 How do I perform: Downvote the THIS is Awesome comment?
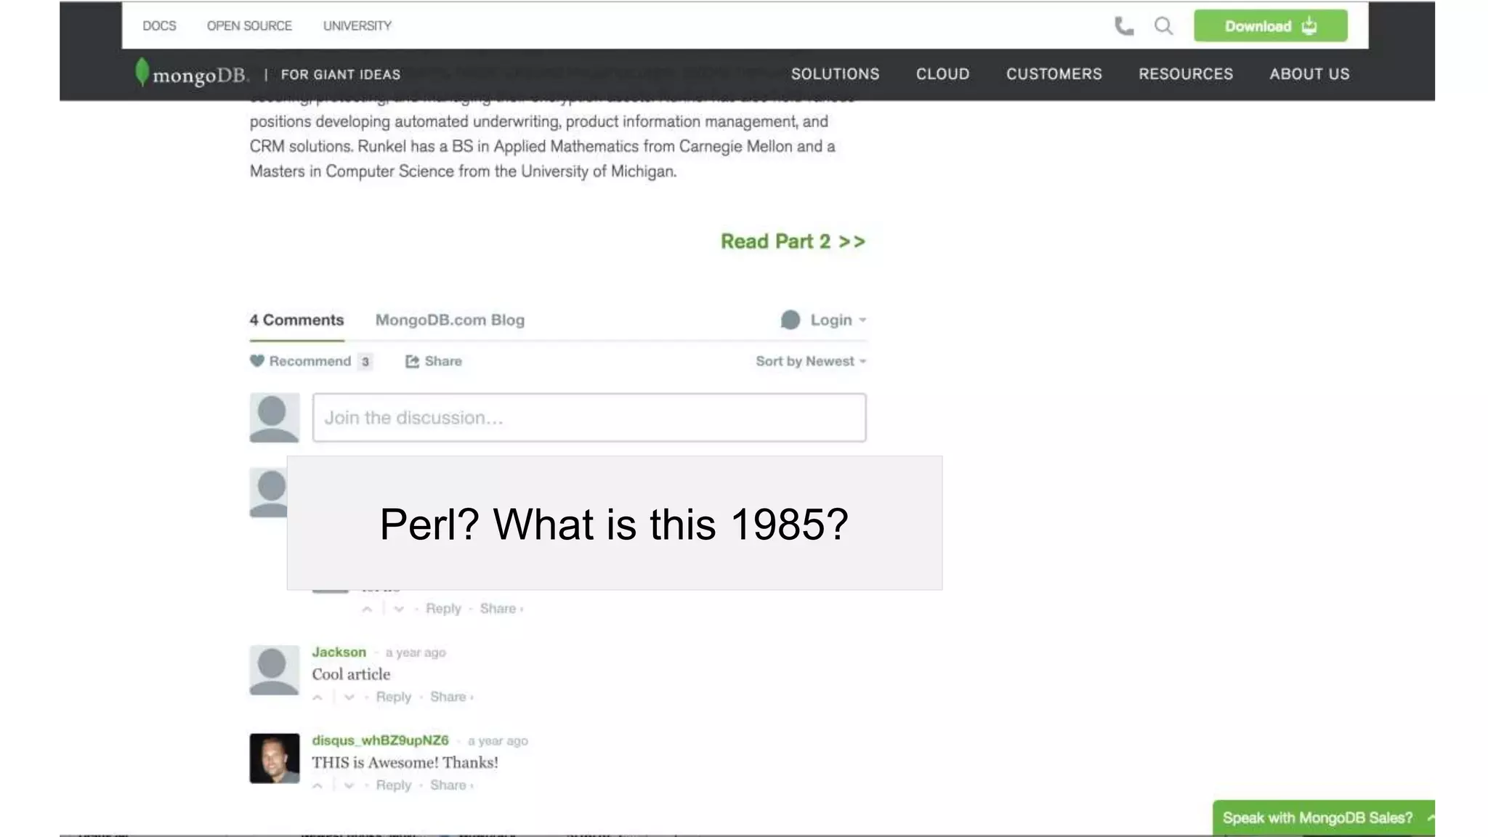(x=349, y=785)
